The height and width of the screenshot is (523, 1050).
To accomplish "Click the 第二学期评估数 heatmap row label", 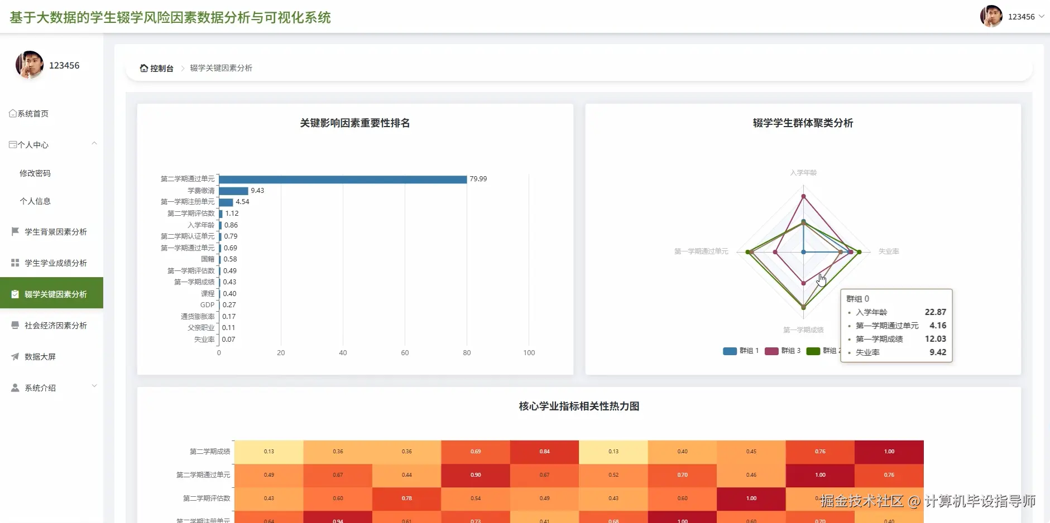I will coord(207,498).
